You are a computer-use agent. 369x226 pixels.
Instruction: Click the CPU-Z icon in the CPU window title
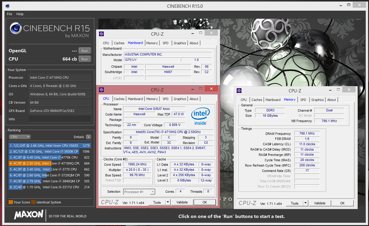[101, 89]
